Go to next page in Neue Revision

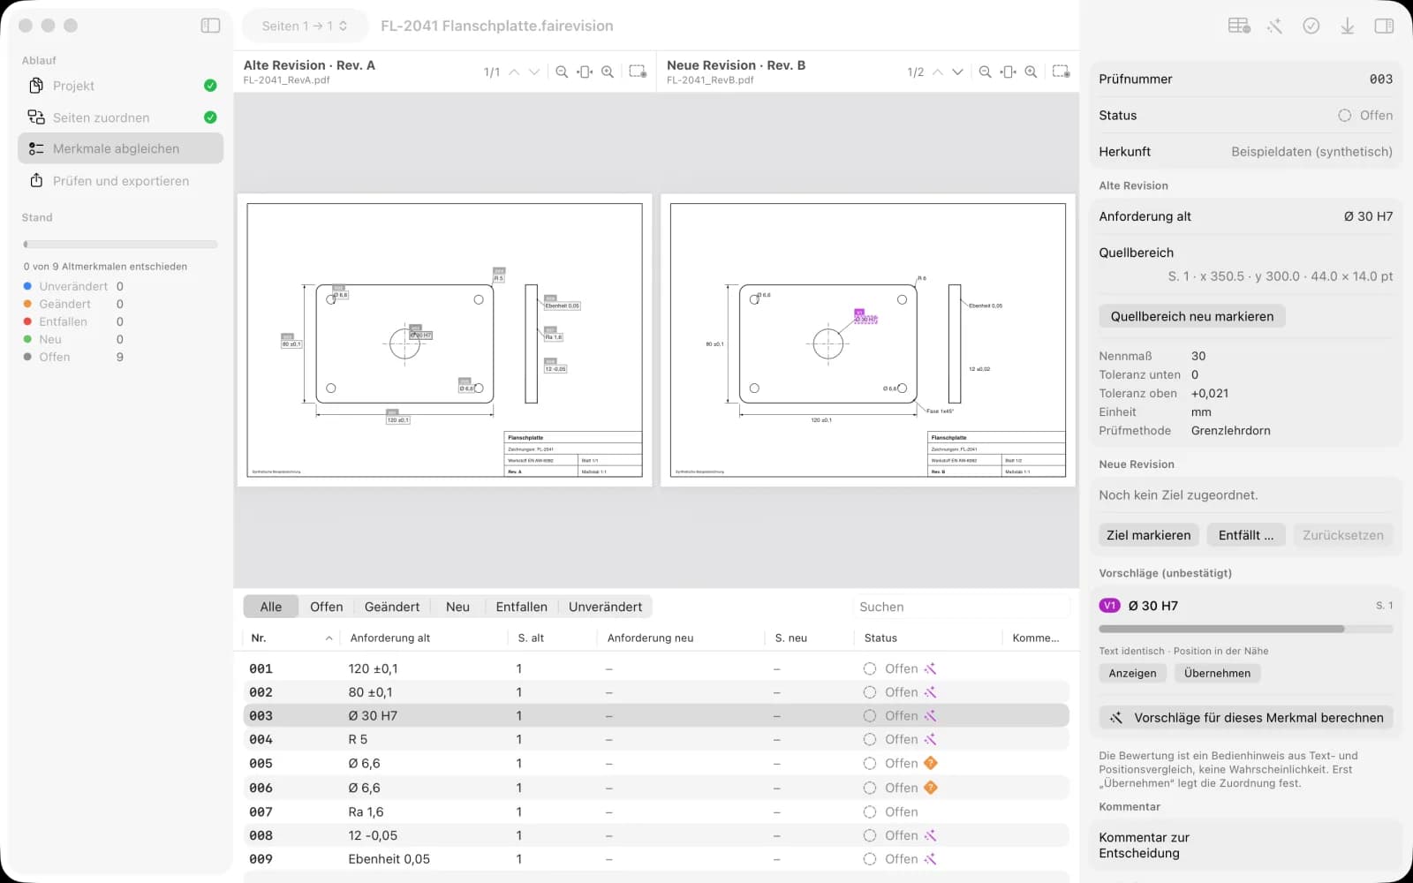(x=957, y=72)
